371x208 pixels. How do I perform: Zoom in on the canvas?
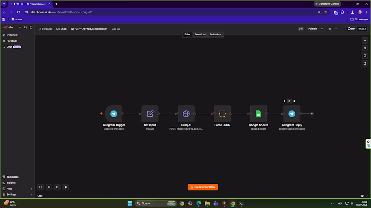(x=49, y=187)
